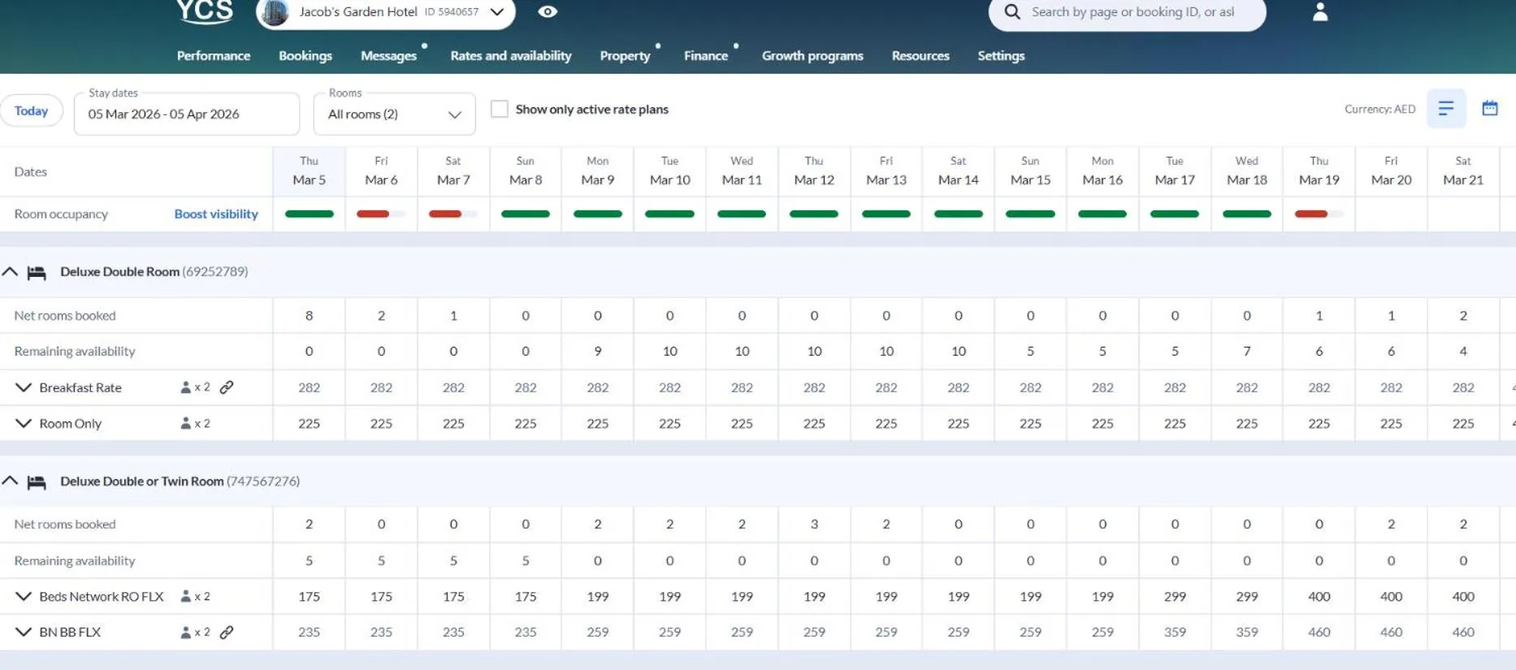Click the link icon next to BN BB FLX
Viewport: 1516px width, 670px height.
[227, 632]
